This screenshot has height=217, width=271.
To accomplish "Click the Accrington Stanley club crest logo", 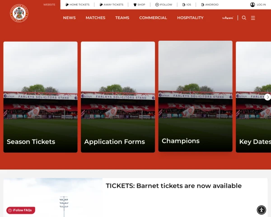I will (19, 13).
